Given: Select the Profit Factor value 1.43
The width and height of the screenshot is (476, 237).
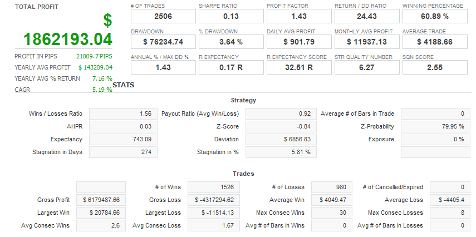Looking at the screenshot, I should pyautogui.click(x=298, y=16).
